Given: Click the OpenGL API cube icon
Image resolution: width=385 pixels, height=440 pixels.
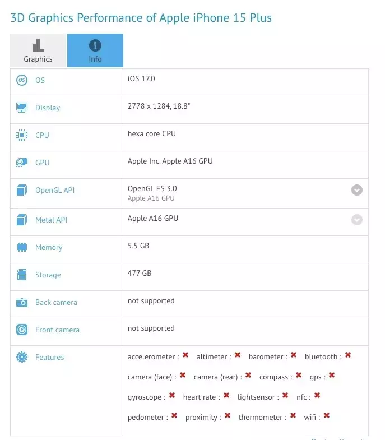Looking at the screenshot, I should pos(22,190).
